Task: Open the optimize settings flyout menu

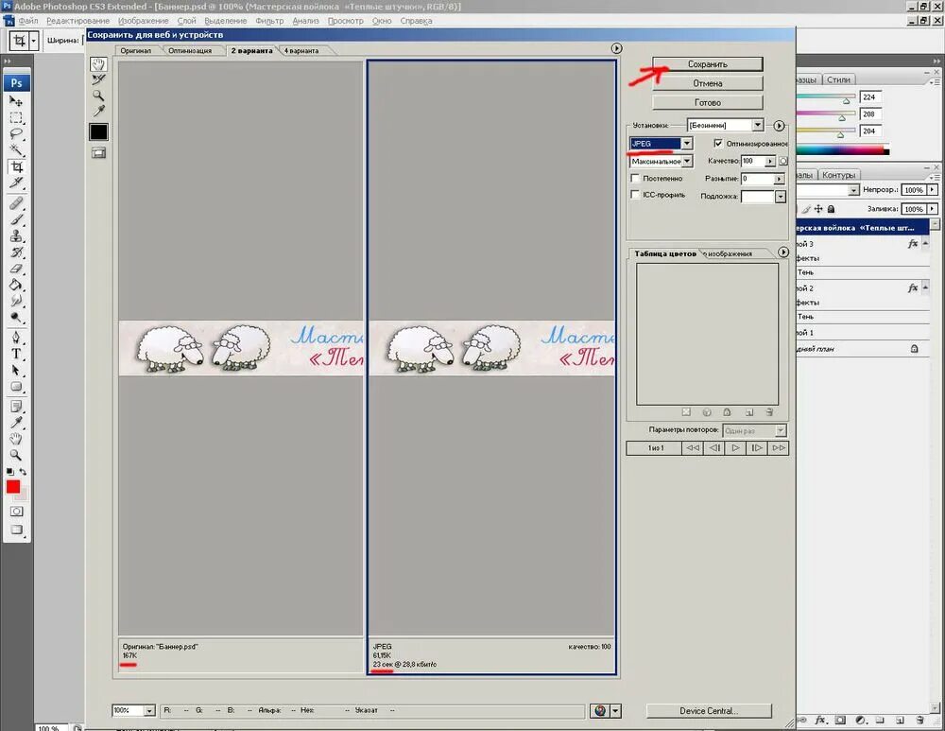Action: point(779,126)
